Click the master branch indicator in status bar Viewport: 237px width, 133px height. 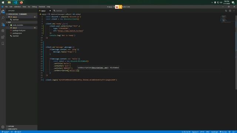pyautogui.click(x=5, y=132)
